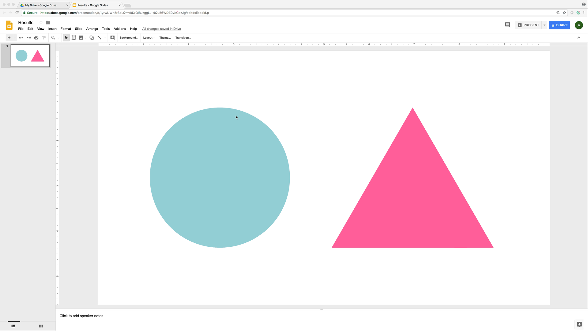The height and width of the screenshot is (331, 588).
Task: Select the Shape tool
Action: 92,37
